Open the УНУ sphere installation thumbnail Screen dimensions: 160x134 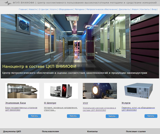[100, 91]
